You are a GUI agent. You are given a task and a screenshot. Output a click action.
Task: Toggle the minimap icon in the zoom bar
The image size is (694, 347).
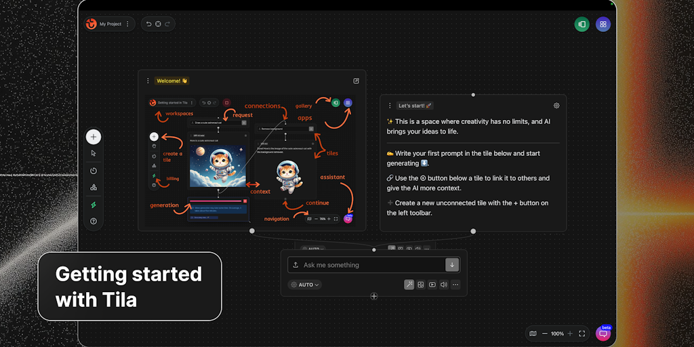[533, 333]
